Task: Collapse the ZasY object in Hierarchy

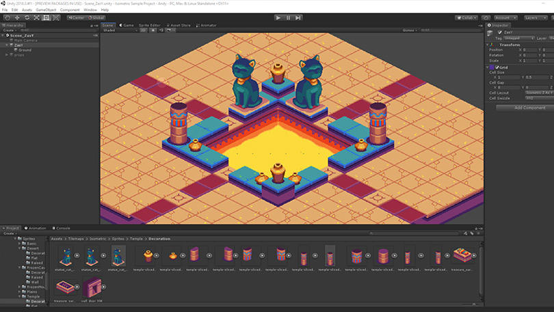Action: click(x=7, y=45)
